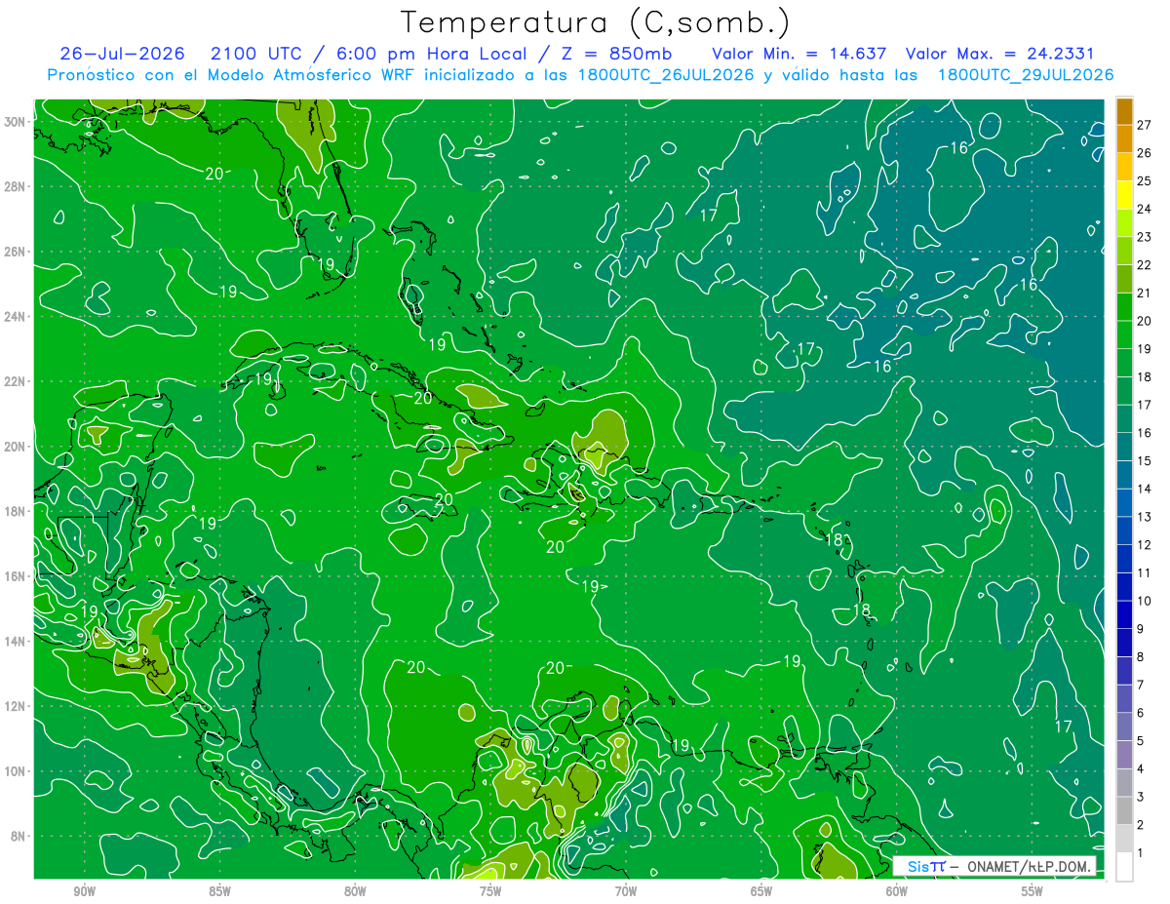Click the yellow segment between 24 and 25 on the color scale

coord(1124,195)
